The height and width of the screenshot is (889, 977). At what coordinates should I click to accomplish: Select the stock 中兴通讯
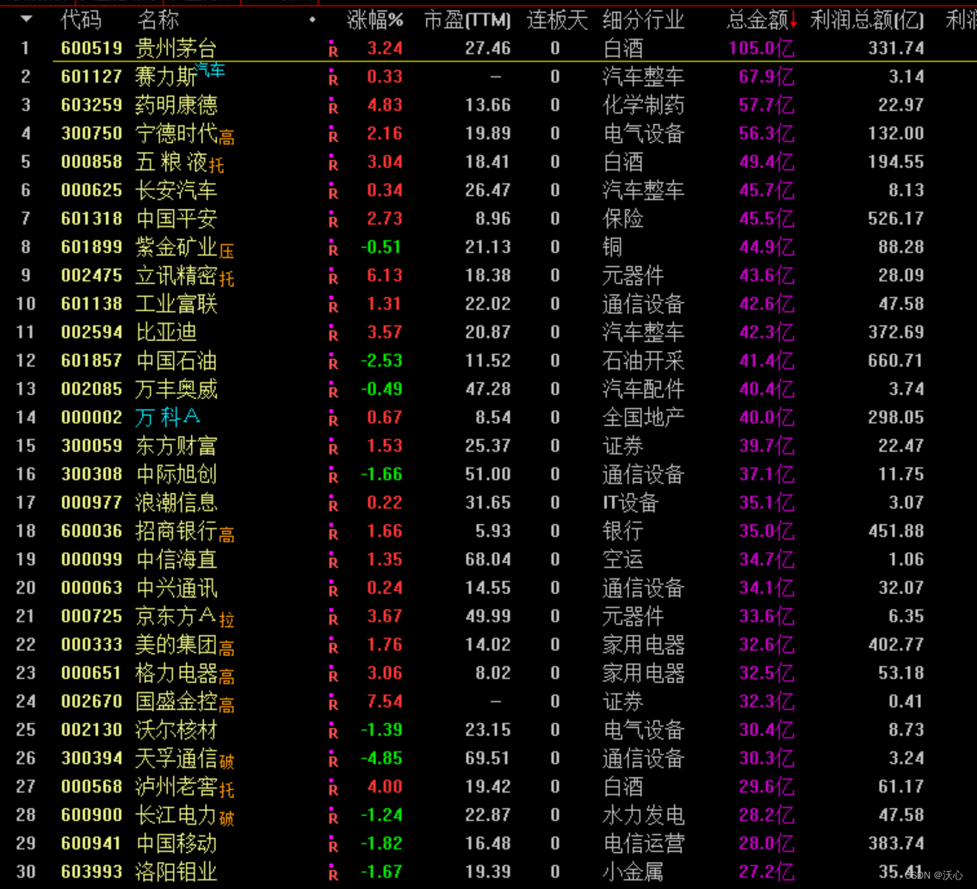176,588
